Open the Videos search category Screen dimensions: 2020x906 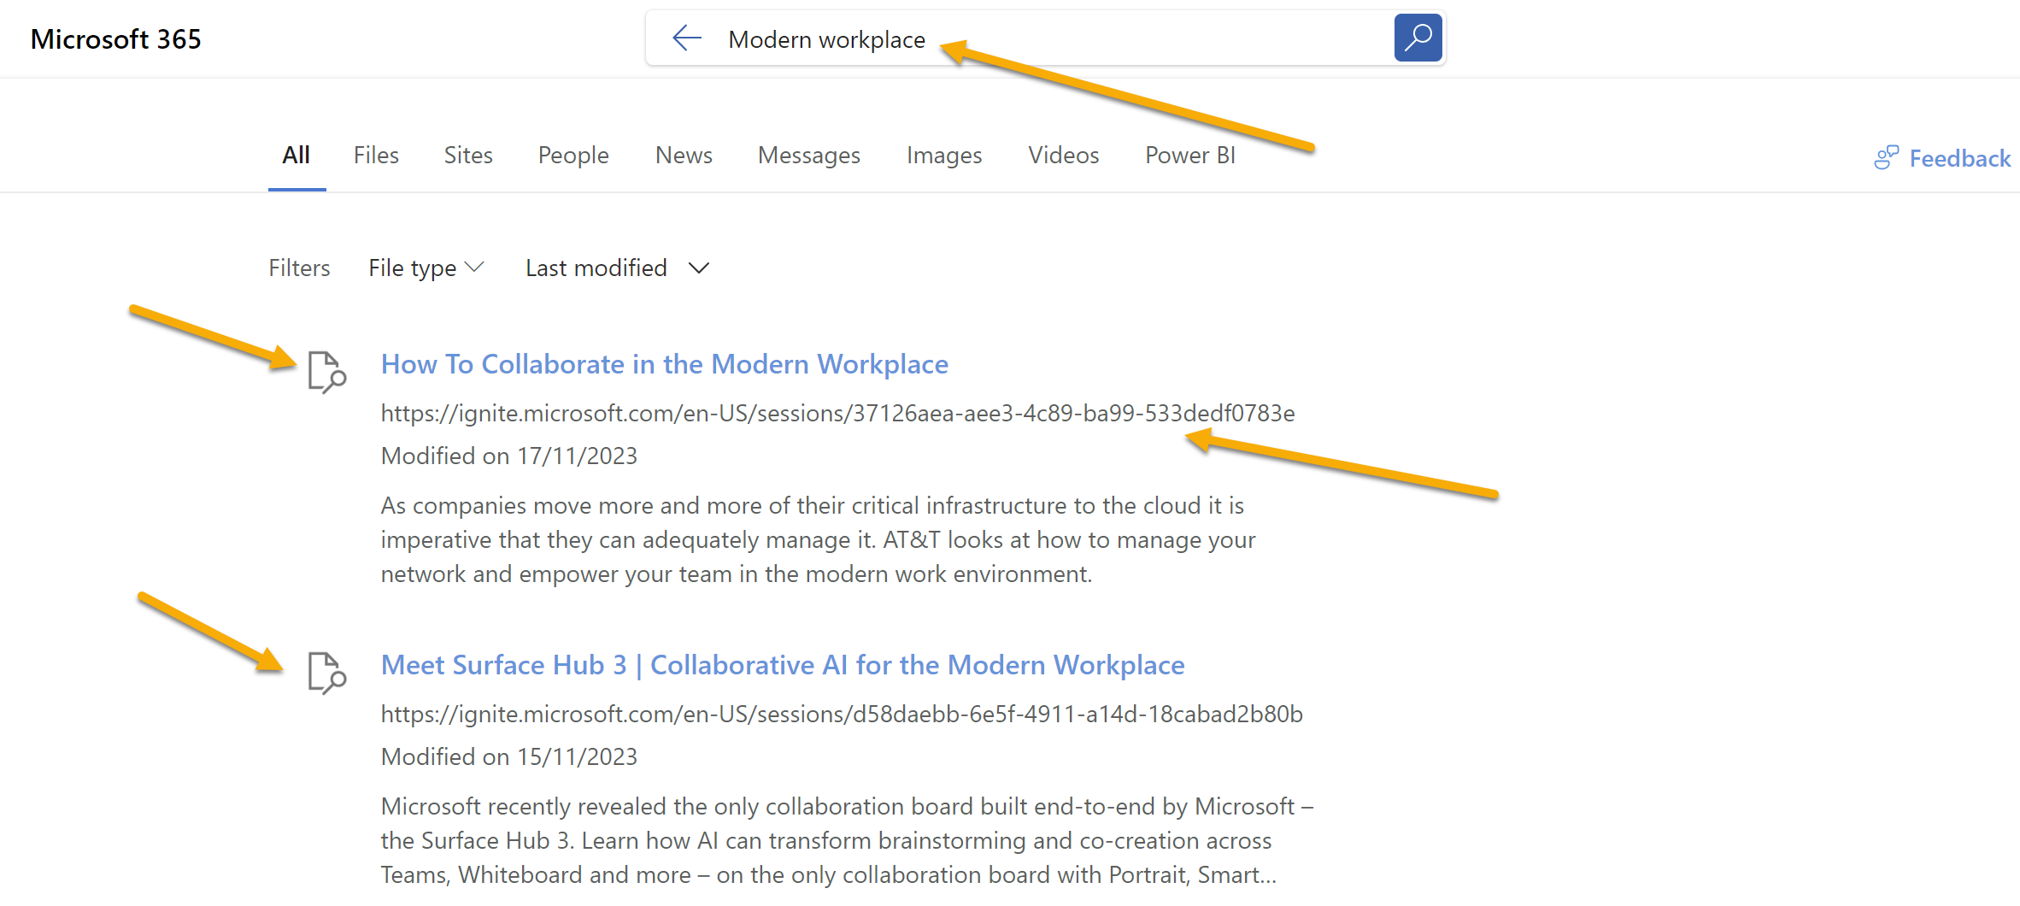point(1063,155)
